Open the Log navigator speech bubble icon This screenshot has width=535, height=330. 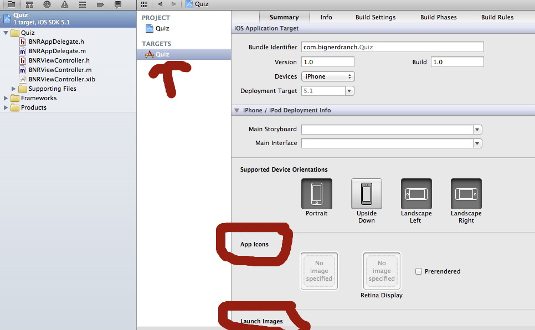(118, 4)
